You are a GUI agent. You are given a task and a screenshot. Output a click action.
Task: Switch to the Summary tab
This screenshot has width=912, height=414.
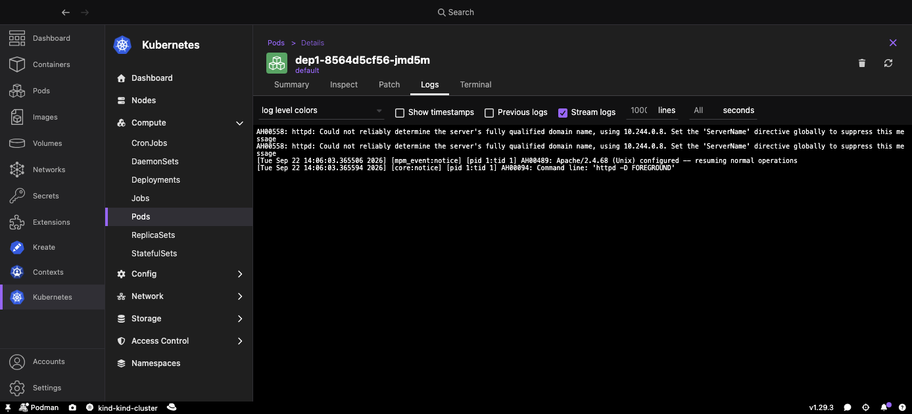[291, 85]
